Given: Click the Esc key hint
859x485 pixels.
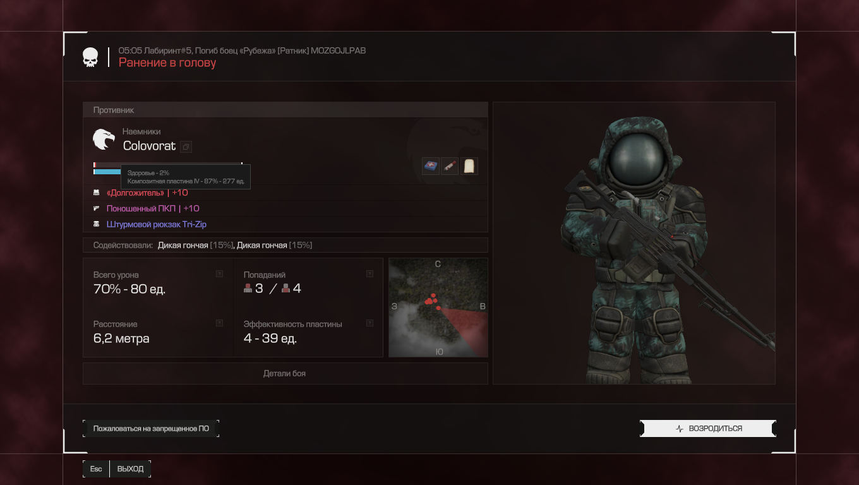Looking at the screenshot, I should [x=96, y=469].
